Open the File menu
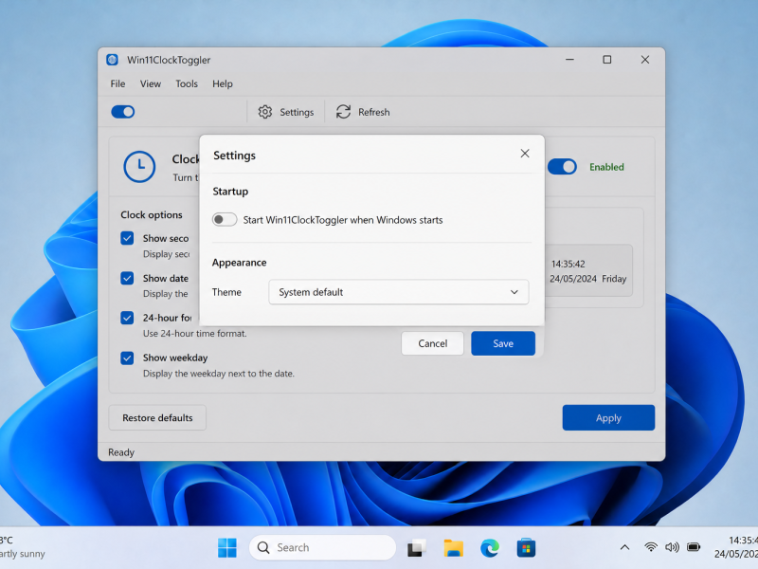Screen dimensions: 758x569 point(117,83)
